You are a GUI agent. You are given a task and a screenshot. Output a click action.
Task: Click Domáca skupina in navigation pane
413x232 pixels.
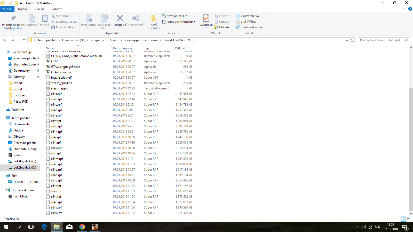coord(23,190)
